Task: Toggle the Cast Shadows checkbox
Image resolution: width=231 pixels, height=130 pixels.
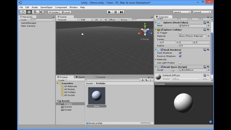Action: pos(180,53)
